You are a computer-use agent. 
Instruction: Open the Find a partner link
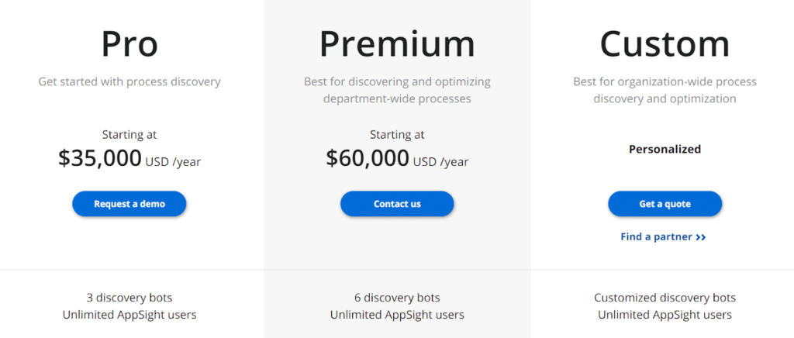656,236
